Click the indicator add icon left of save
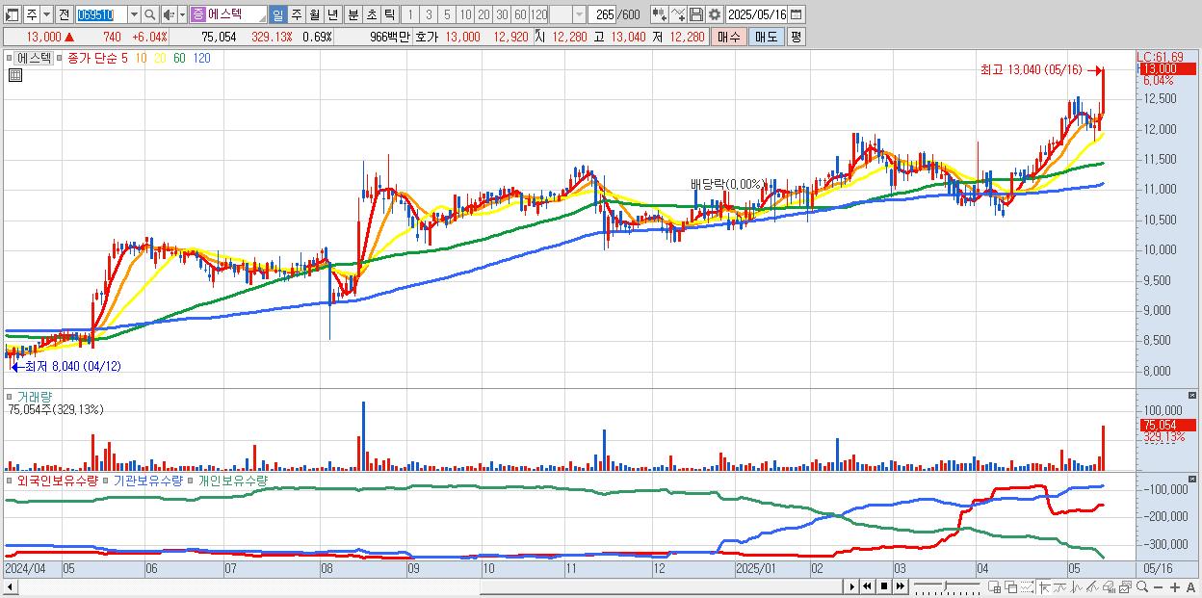 coord(659,14)
